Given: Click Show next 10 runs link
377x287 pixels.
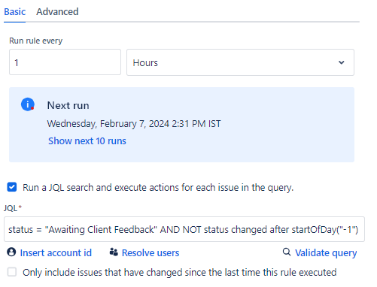Looking at the screenshot, I should point(87,141).
